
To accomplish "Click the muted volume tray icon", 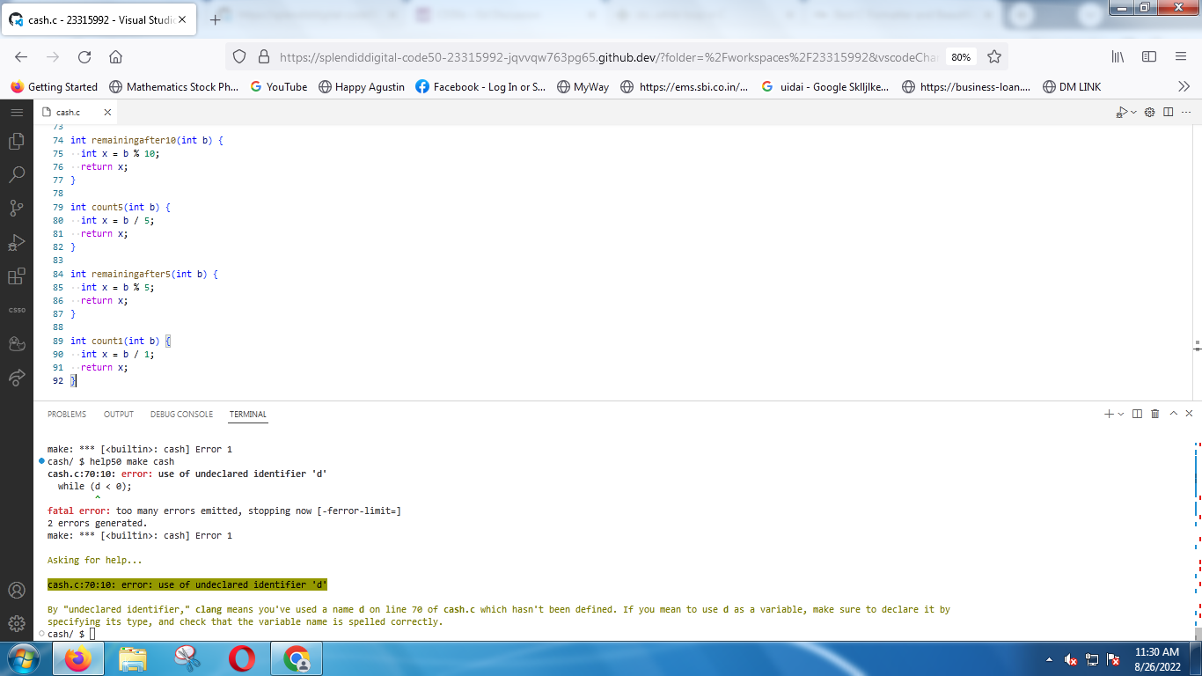I will tap(1071, 659).
